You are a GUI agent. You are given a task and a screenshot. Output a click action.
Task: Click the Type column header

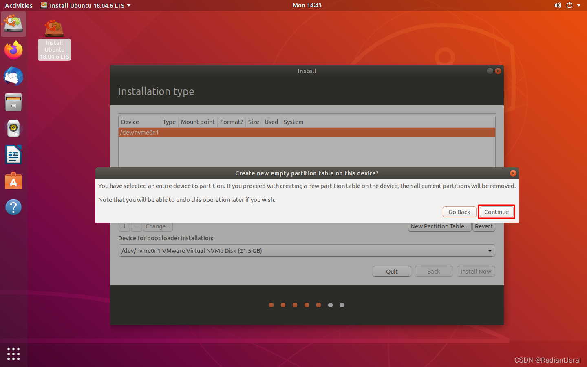click(169, 122)
